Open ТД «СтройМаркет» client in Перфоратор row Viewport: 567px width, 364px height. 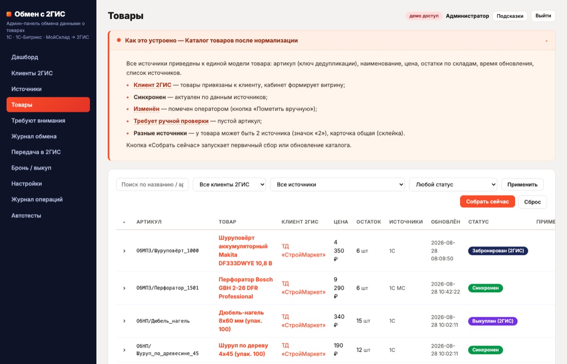coord(303,288)
